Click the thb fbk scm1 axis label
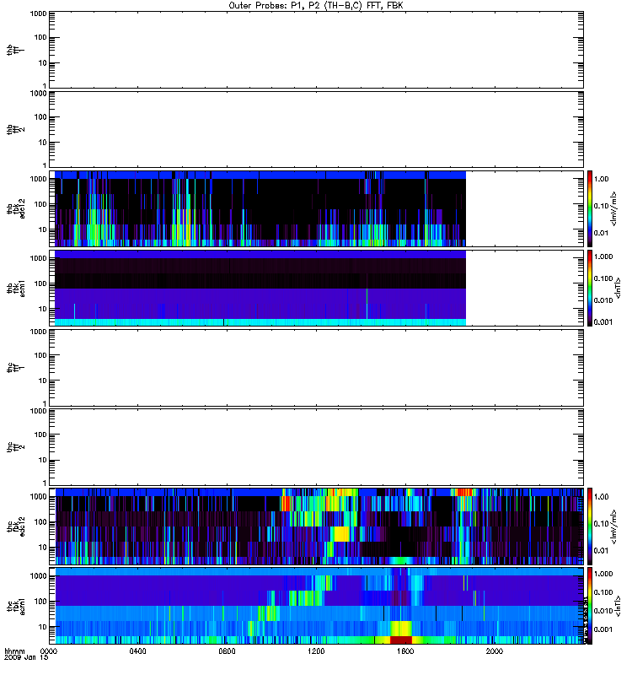Viewport: 632px width, 675px height. coord(15,288)
